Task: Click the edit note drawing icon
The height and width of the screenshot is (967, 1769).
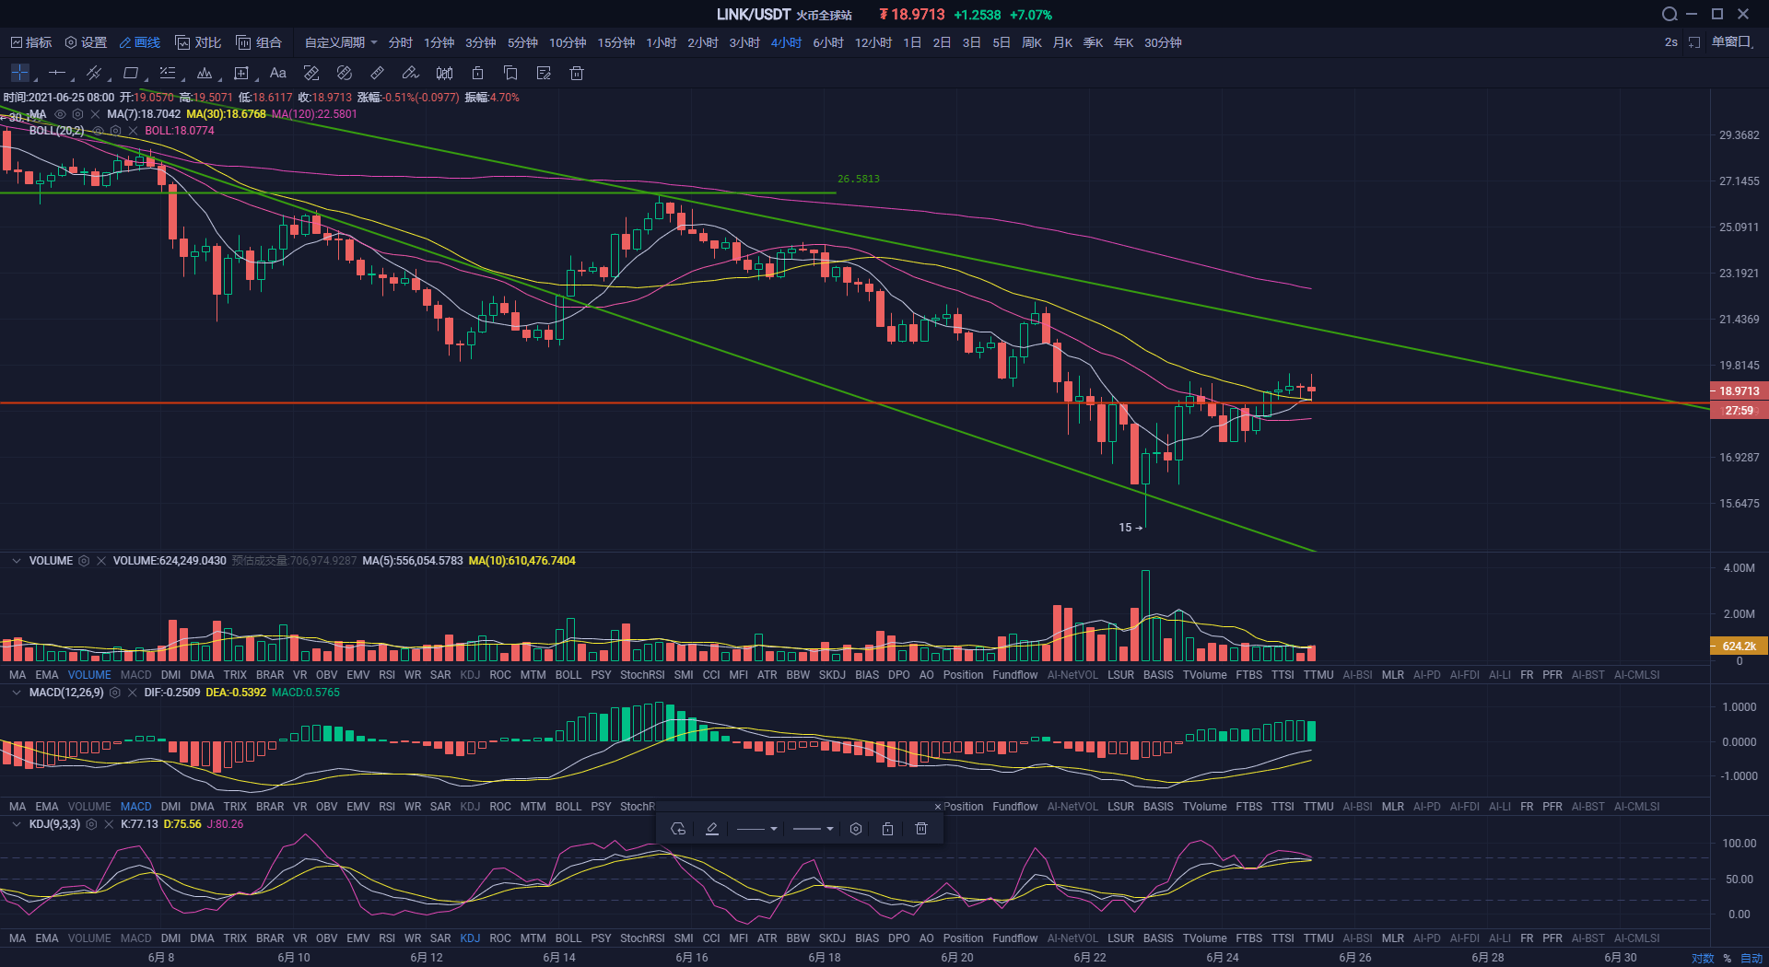Action: click(544, 73)
